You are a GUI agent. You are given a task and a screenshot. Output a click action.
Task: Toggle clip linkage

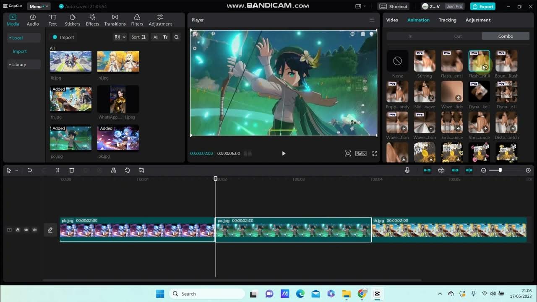[x=455, y=170]
